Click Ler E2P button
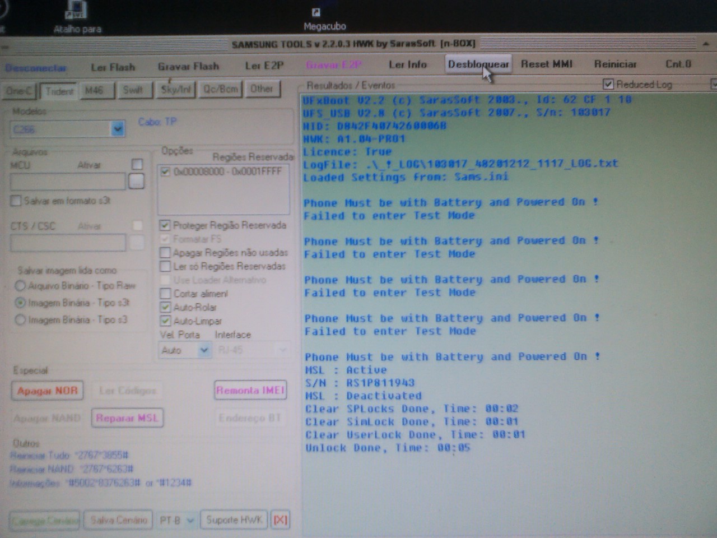Viewport: 717px width, 538px height. (264, 66)
